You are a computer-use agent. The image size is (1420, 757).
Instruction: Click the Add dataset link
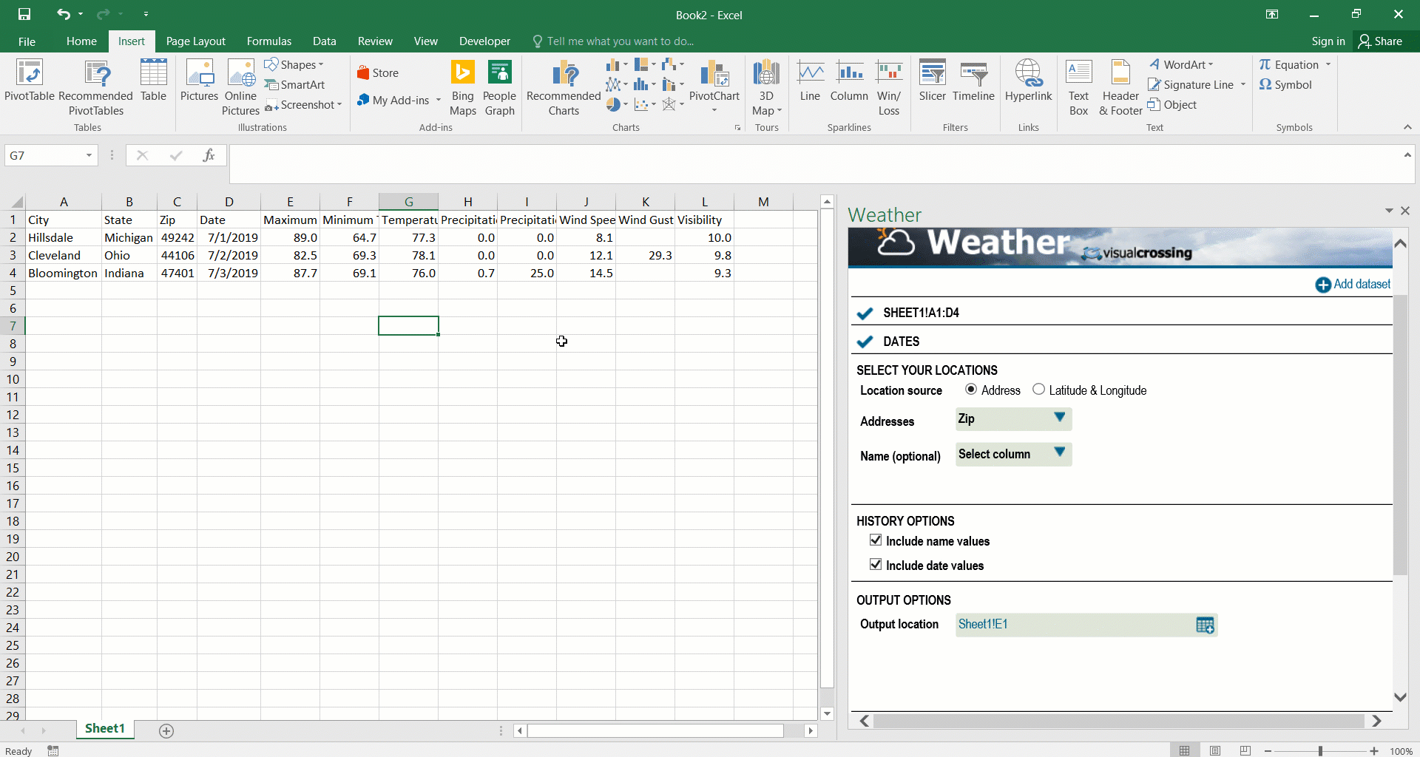1353,285
